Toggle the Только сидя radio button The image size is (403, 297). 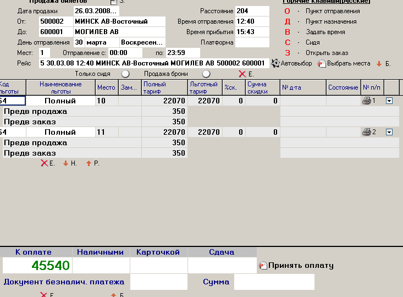tap(125, 74)
